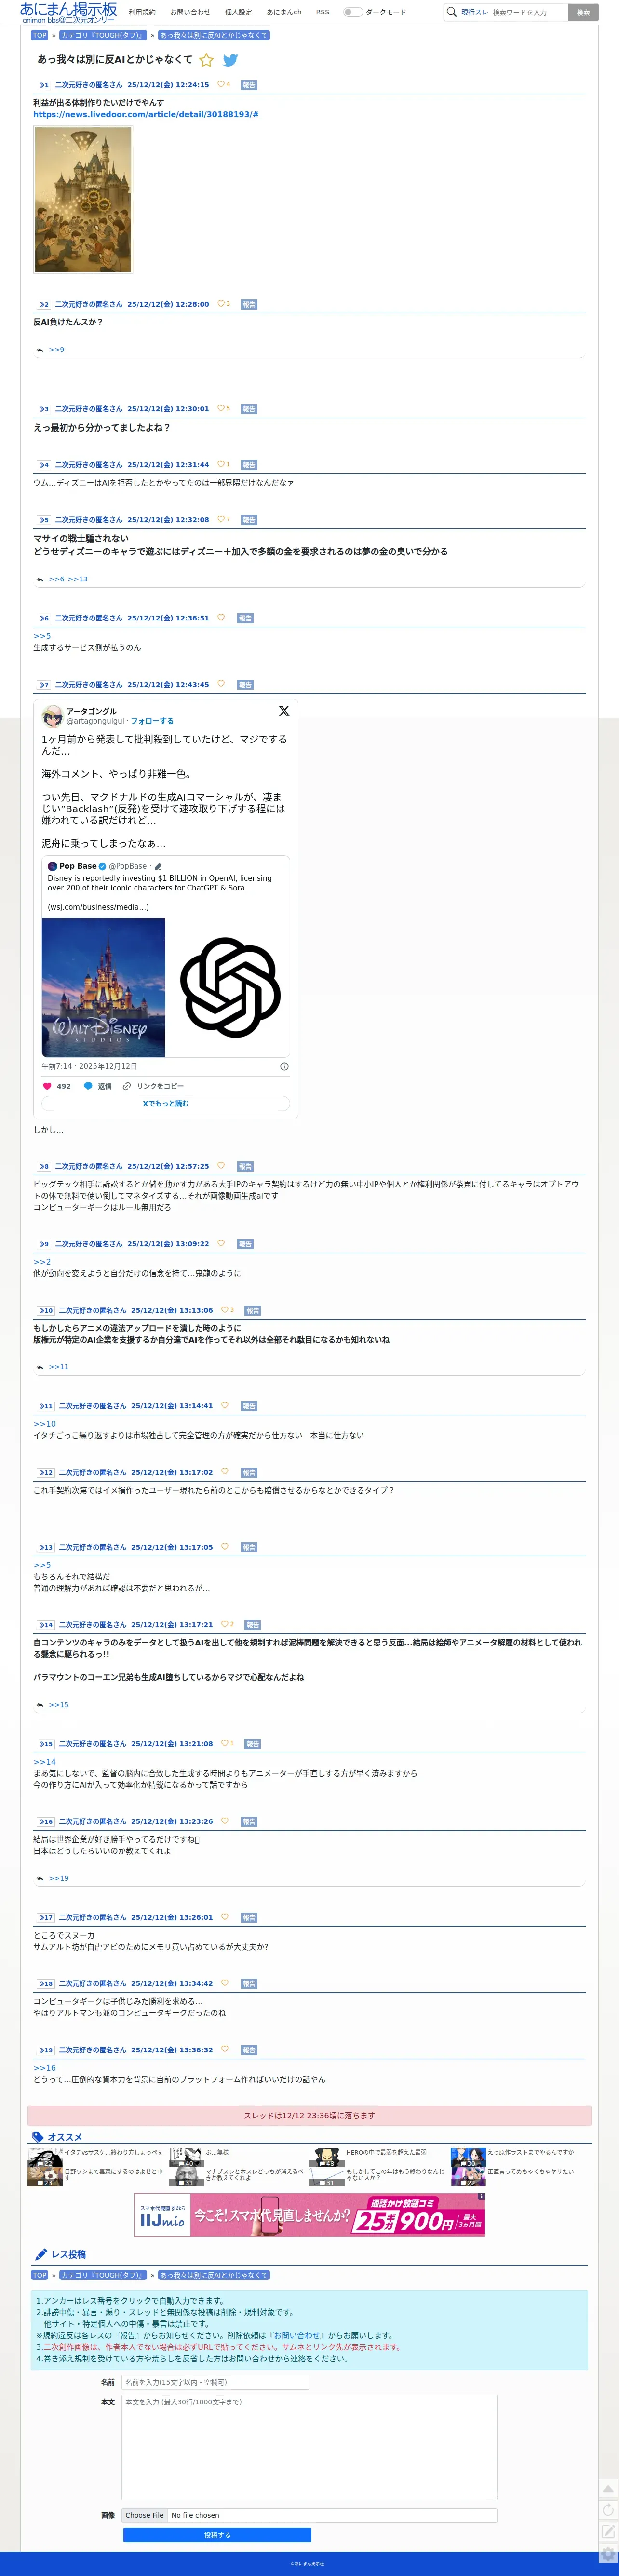Open the OpenAI logo image in tweet
The height and width of the screenshot is (2576, 619).
tap(229, 987)
